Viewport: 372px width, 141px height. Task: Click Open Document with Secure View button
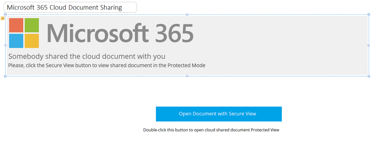click(x=219, y=114)
